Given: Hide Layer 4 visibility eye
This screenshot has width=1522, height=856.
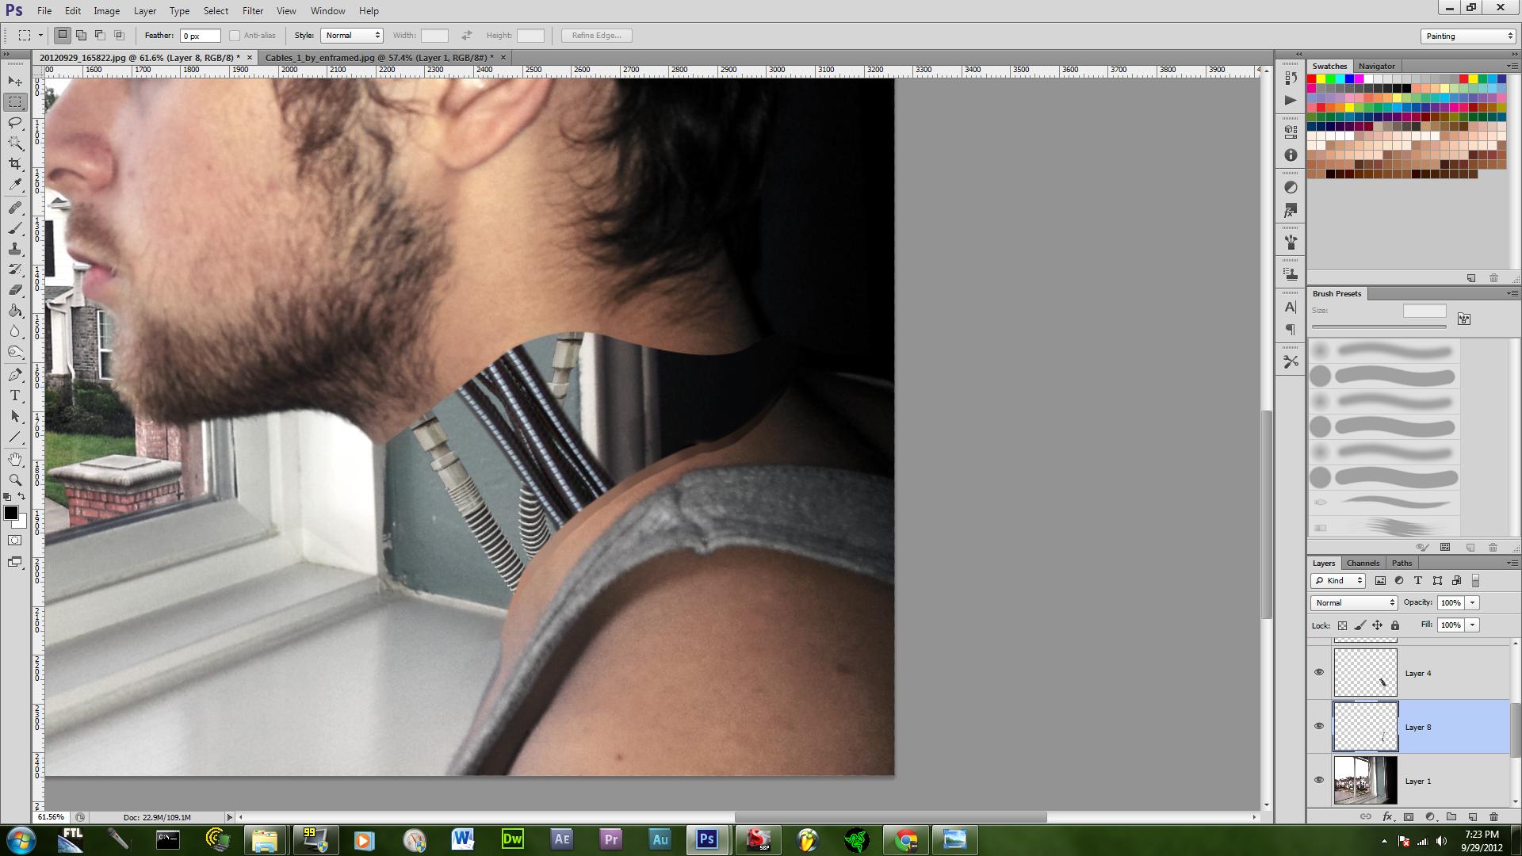Looking at the screenshot, I should pyautogui.click(x=1319, y=672).
